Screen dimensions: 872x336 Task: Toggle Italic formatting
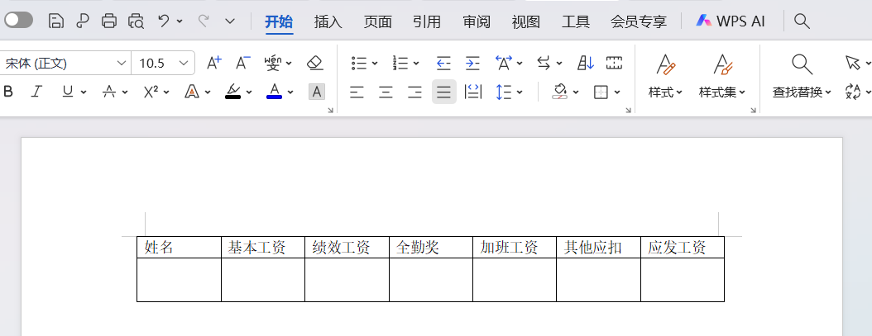pyautogui.click(x=36, y=92)
